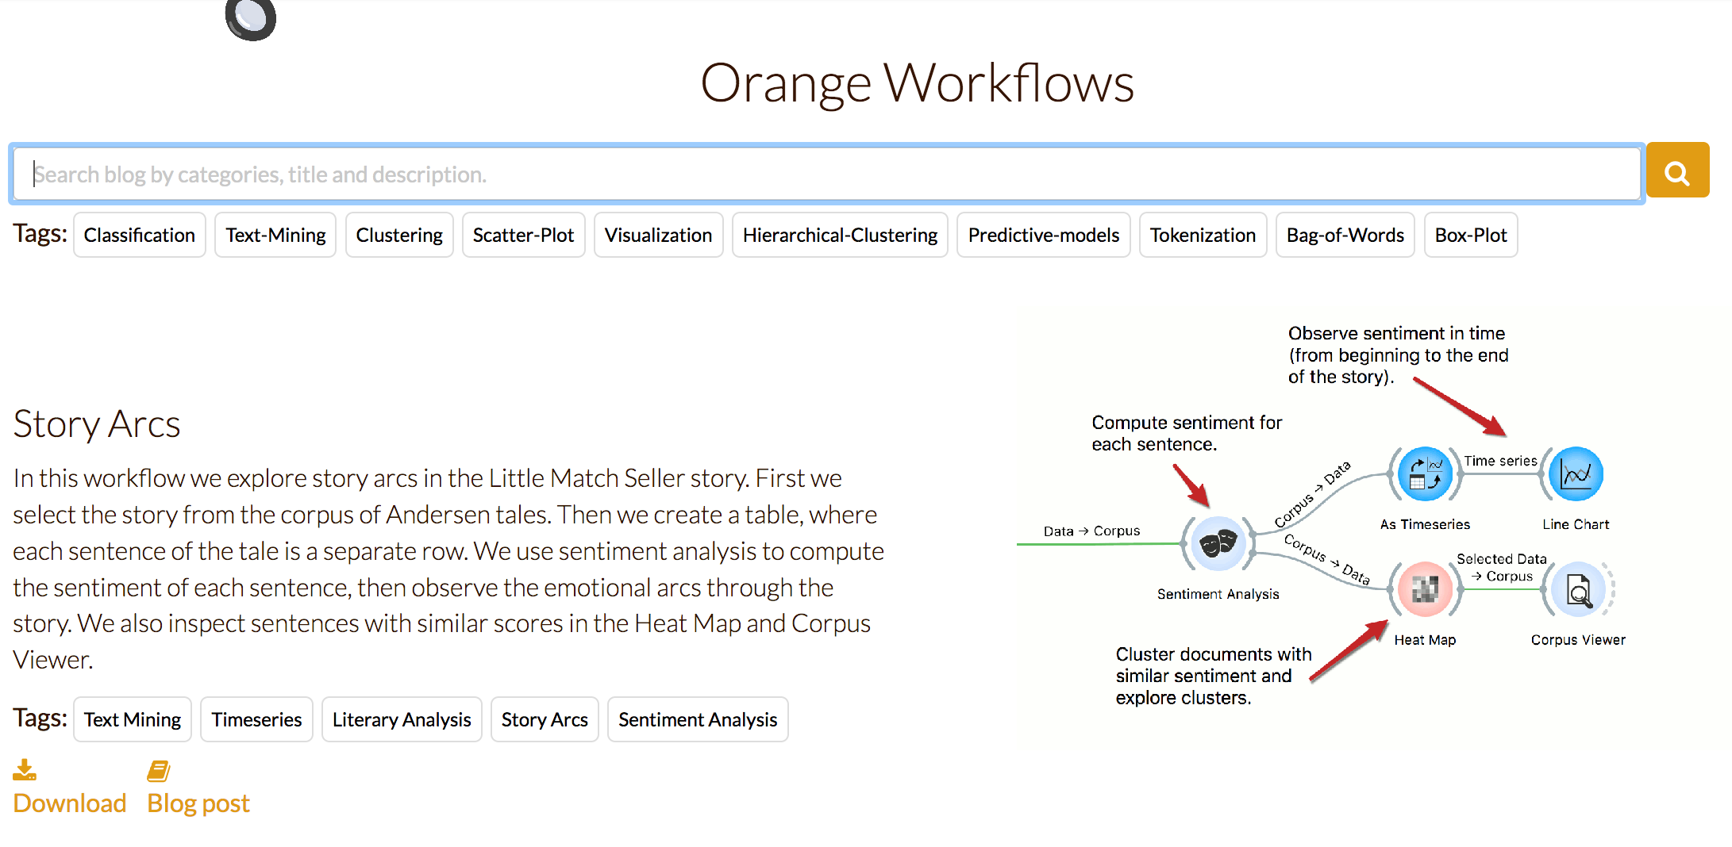
Task: Click the Sentiment Analysis node icon
Action: coord(1217,543)
